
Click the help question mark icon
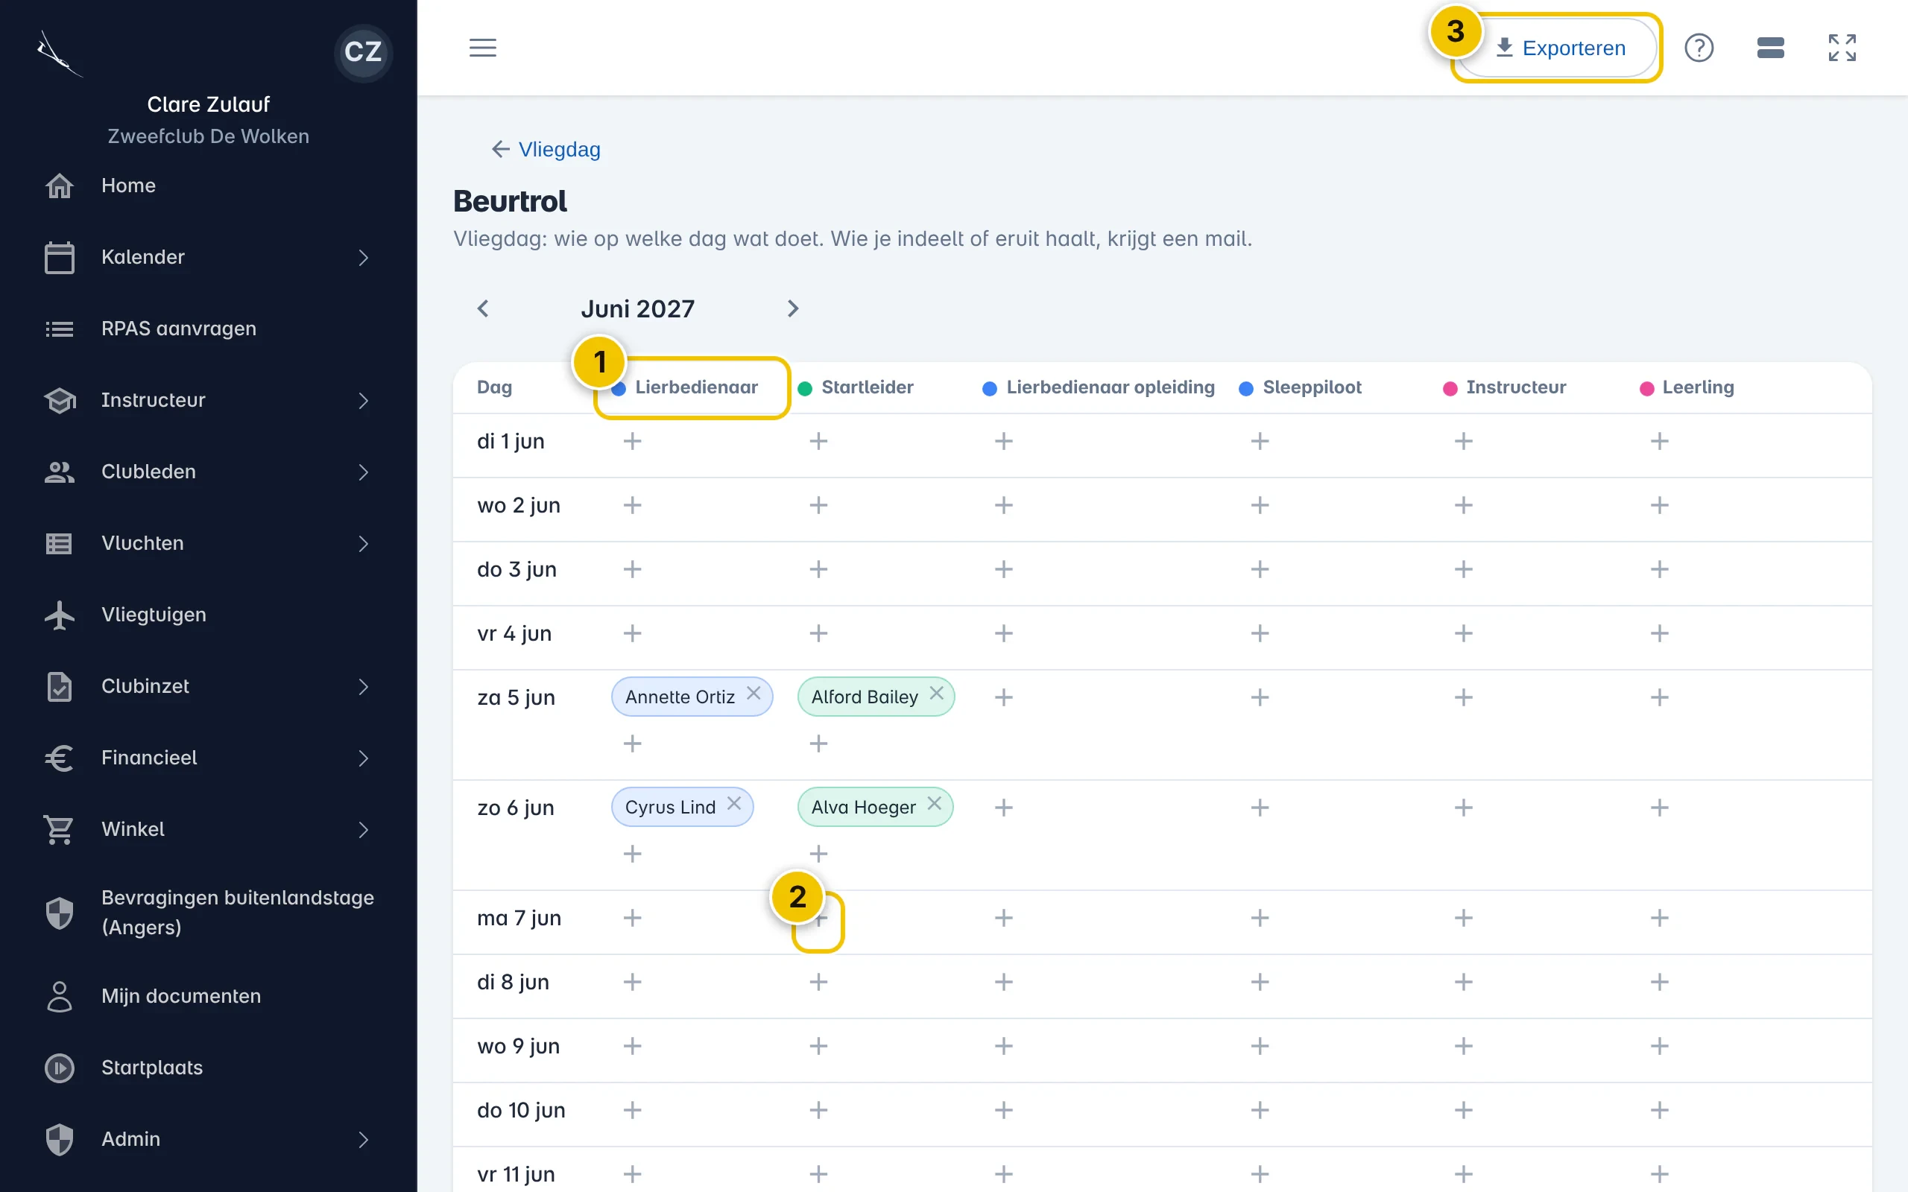coord(1699,47)
